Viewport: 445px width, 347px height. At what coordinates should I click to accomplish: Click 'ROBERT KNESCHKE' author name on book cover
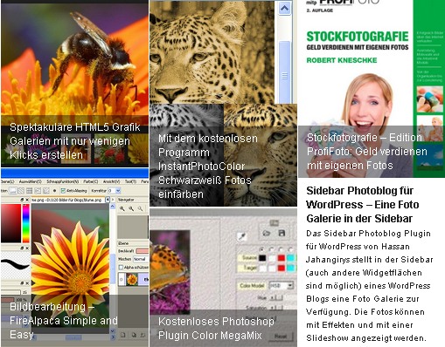click(x=342, y=60)
